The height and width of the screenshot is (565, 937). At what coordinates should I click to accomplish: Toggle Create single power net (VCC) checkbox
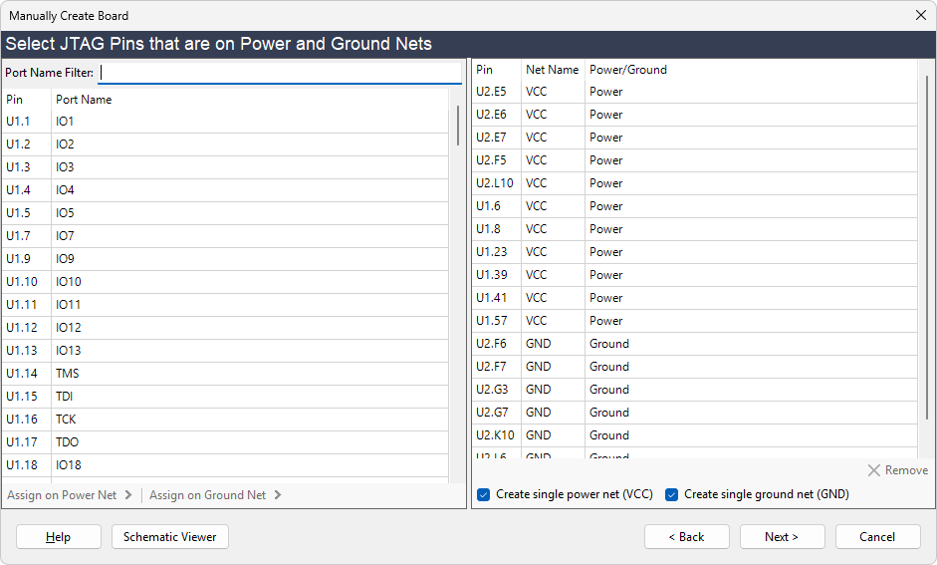484,494
